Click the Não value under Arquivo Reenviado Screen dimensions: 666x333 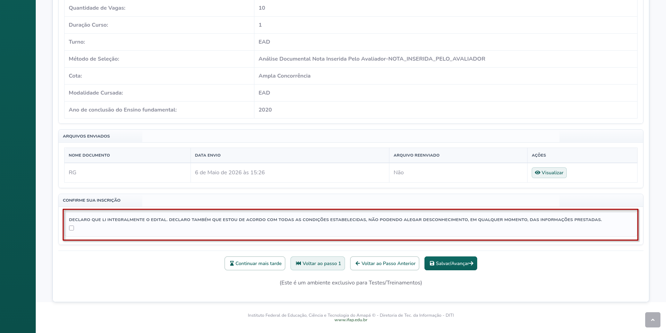click(x=398, y=173)
